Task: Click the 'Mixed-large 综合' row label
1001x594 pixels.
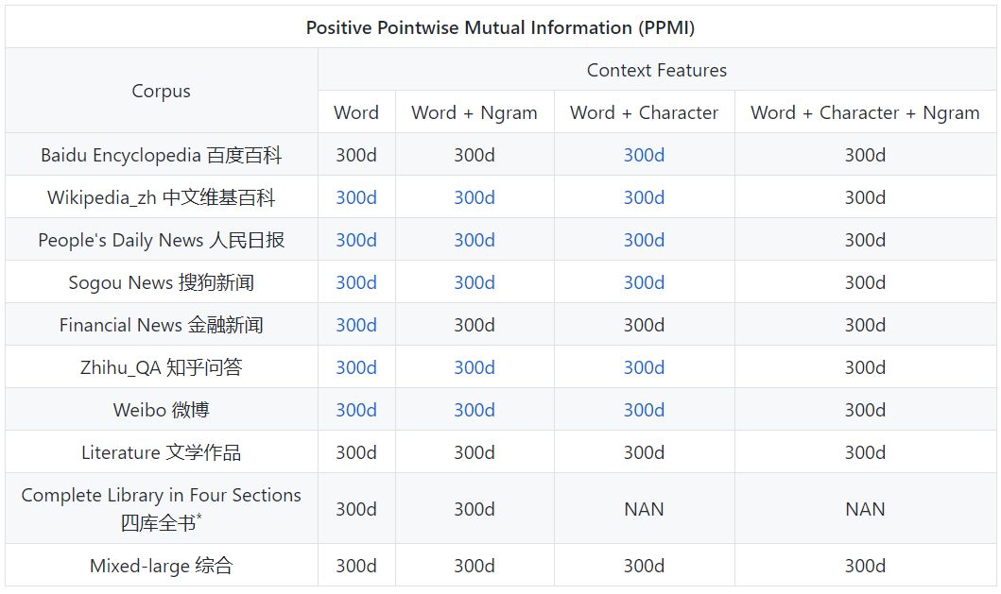Action: (x=161, y=566)
